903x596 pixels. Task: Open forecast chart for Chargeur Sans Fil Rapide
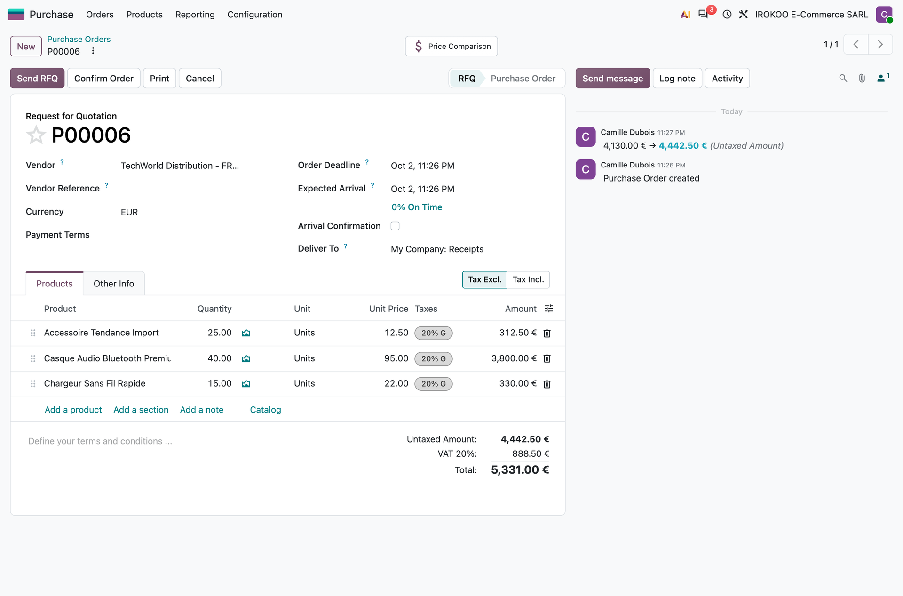pyautogui.click(x=246, y=384)
